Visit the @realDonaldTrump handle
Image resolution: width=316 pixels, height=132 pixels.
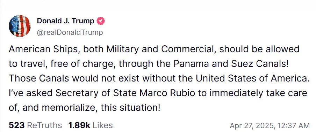point(70,32)
